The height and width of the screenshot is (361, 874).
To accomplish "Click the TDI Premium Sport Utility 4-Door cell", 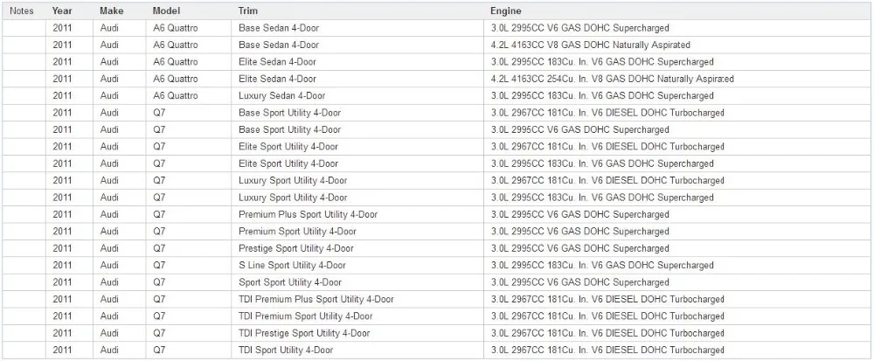I will click(357, 316).
